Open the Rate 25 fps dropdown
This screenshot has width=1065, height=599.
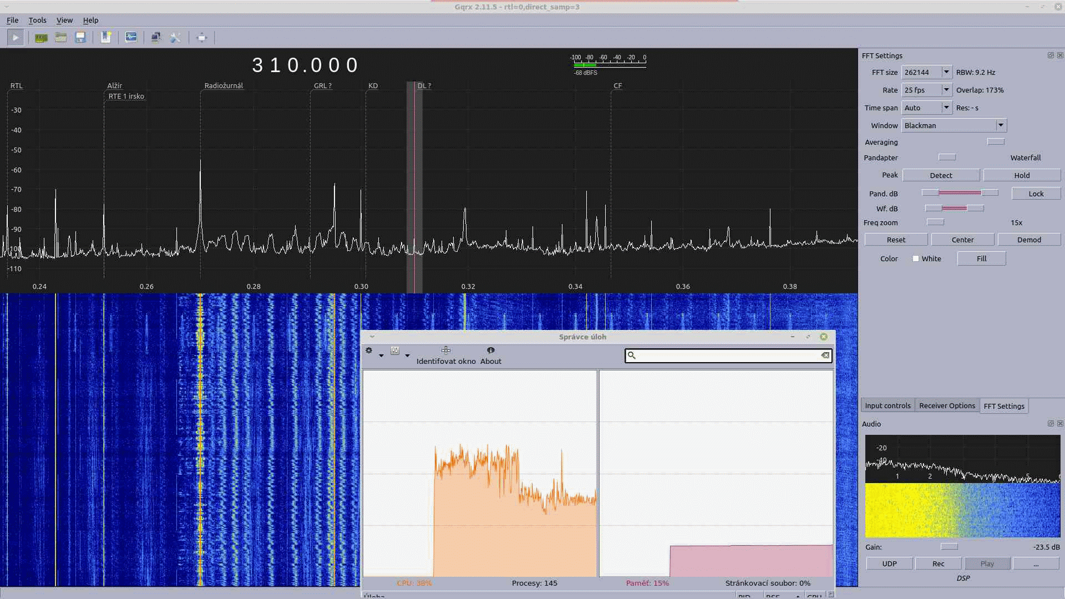[x=946, y=90]
